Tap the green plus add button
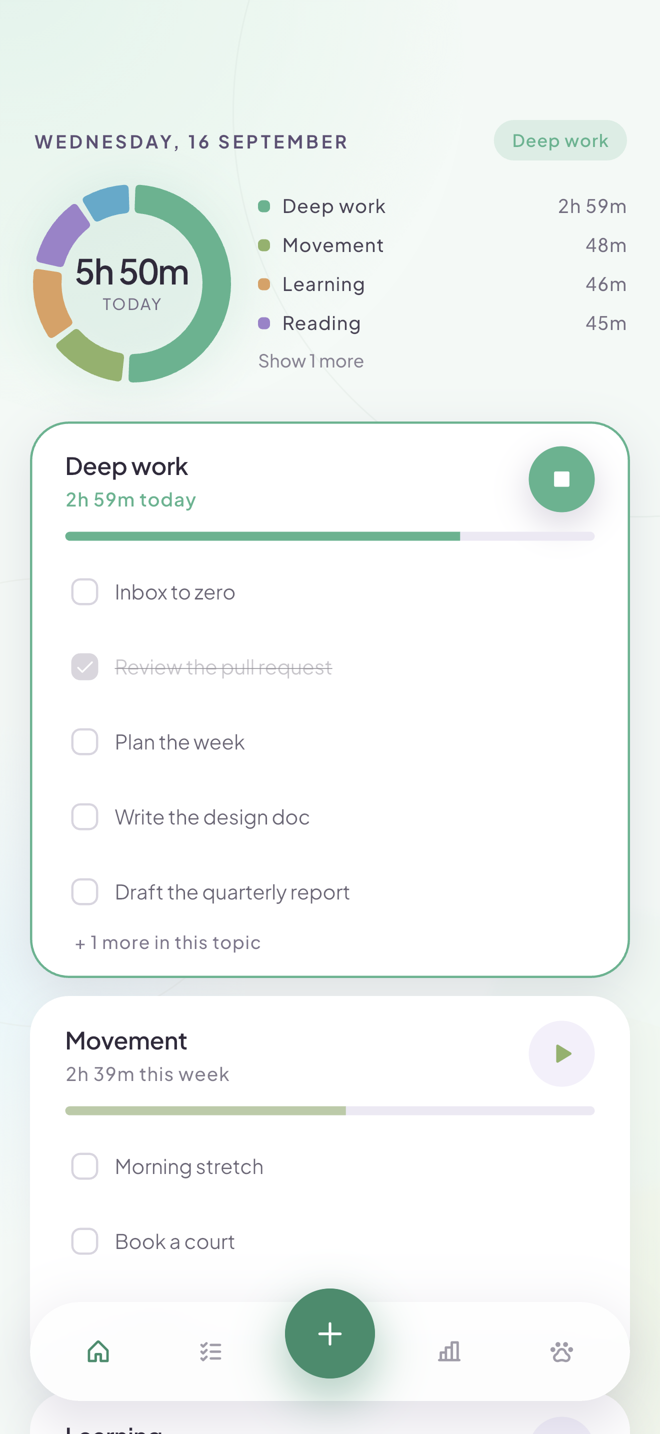The width and height of the screenshot is (660, 1434). coord(330,1333)
